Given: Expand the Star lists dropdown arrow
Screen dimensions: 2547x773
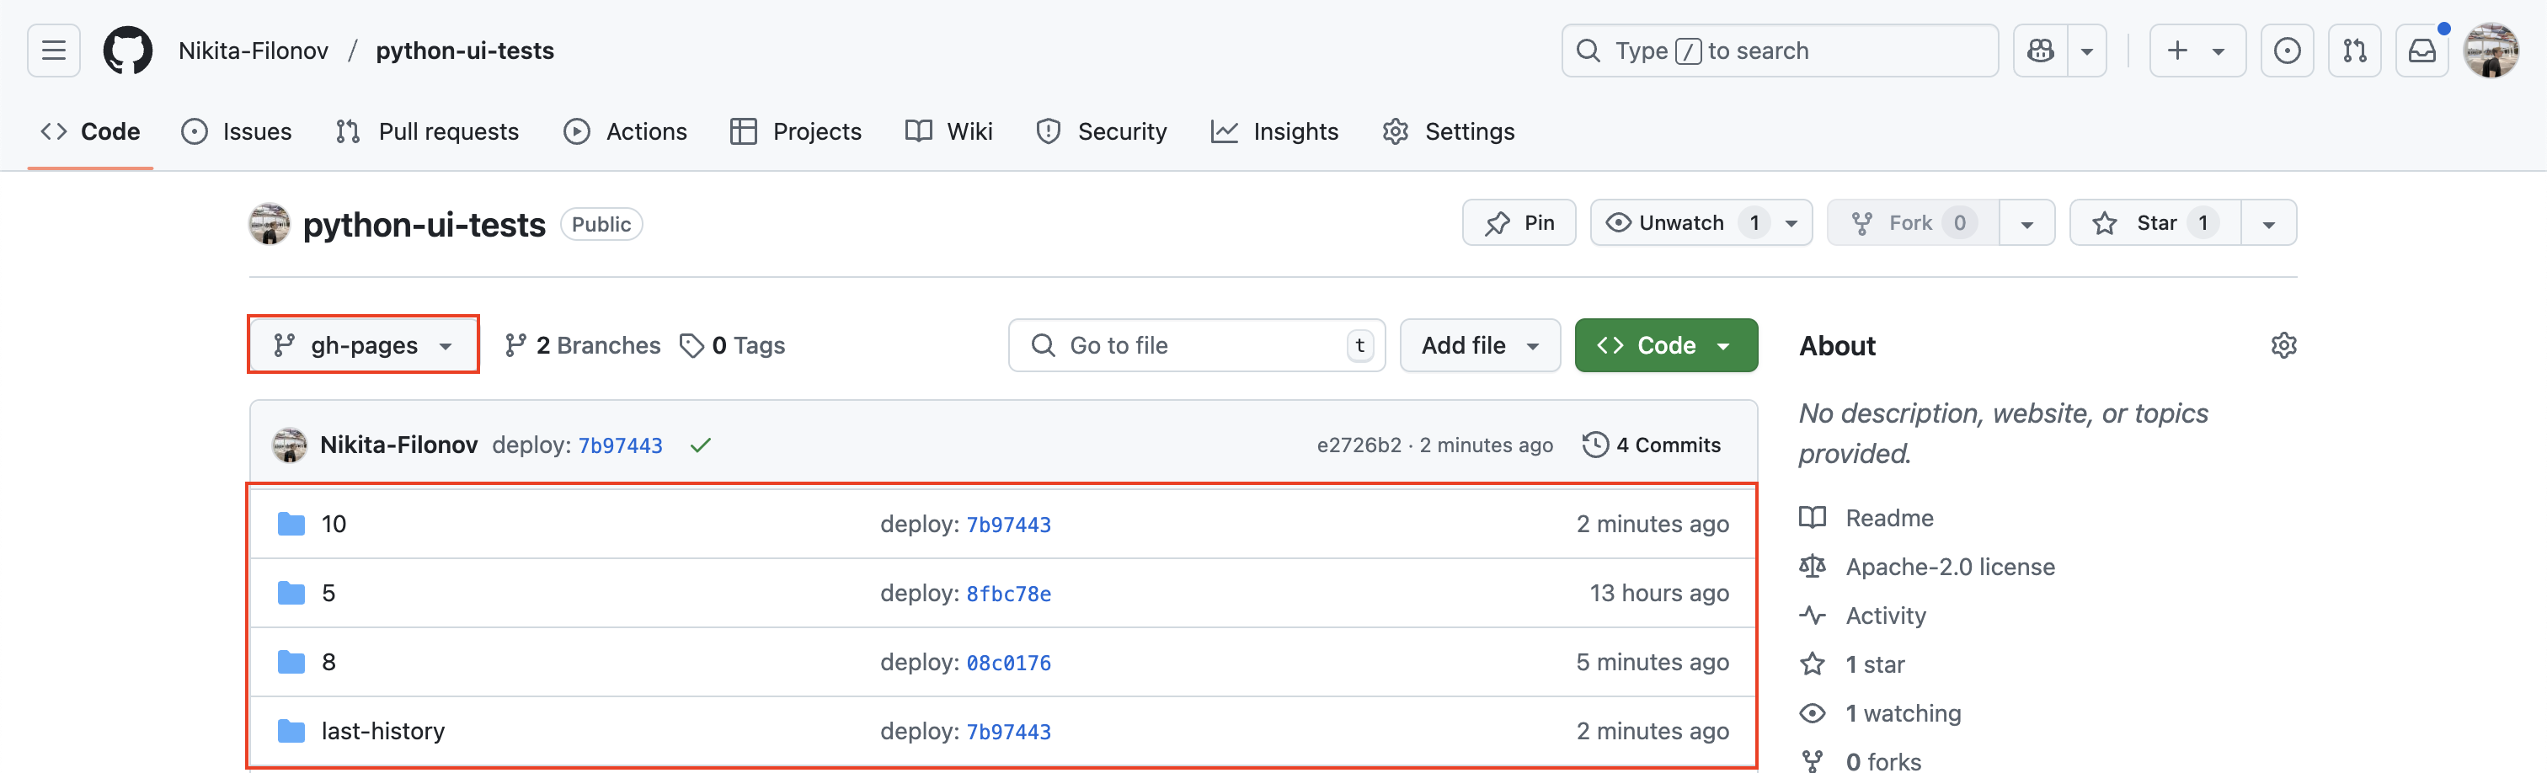Looking at the screenshot, I should tap(2269, 223).
